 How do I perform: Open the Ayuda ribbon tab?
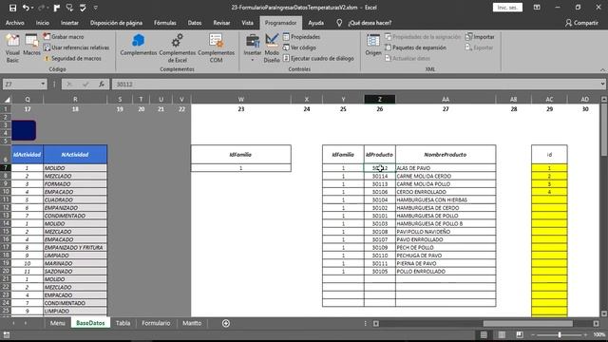pyautogui.click(x=315, y=23)
